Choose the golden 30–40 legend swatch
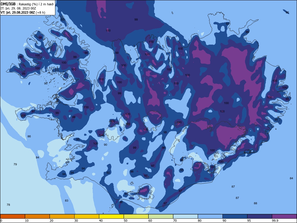 tap(87, 216)
